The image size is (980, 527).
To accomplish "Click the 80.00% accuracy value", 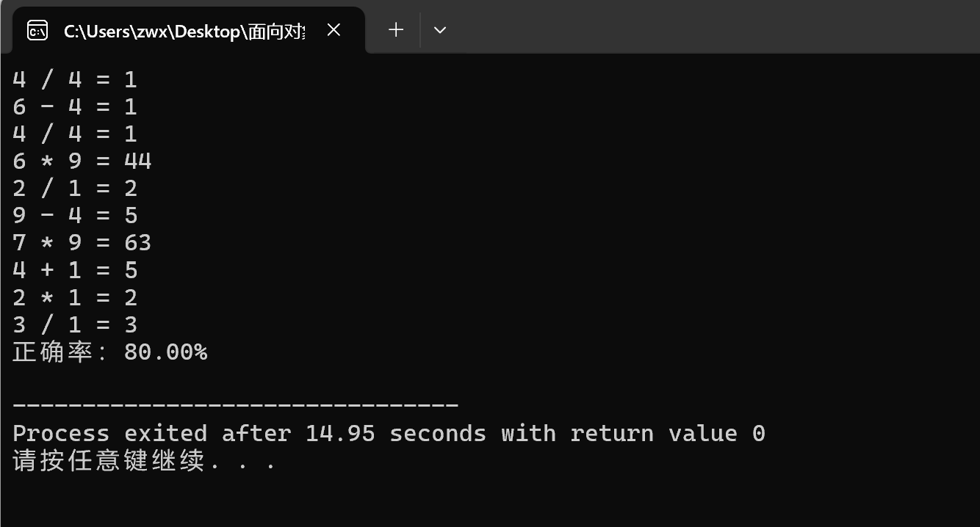I will pos(166,352).
